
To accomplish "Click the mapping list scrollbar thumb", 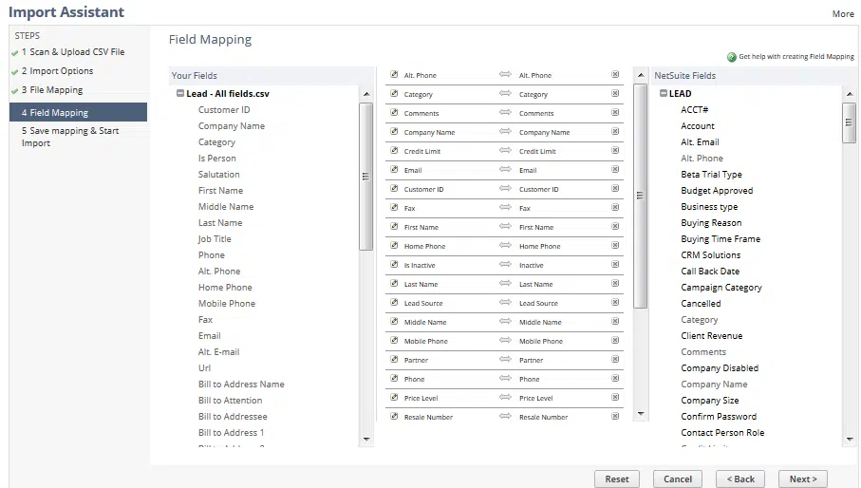I will click(640, 196).
